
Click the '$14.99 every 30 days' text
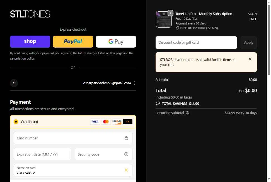tap(241, 113)
